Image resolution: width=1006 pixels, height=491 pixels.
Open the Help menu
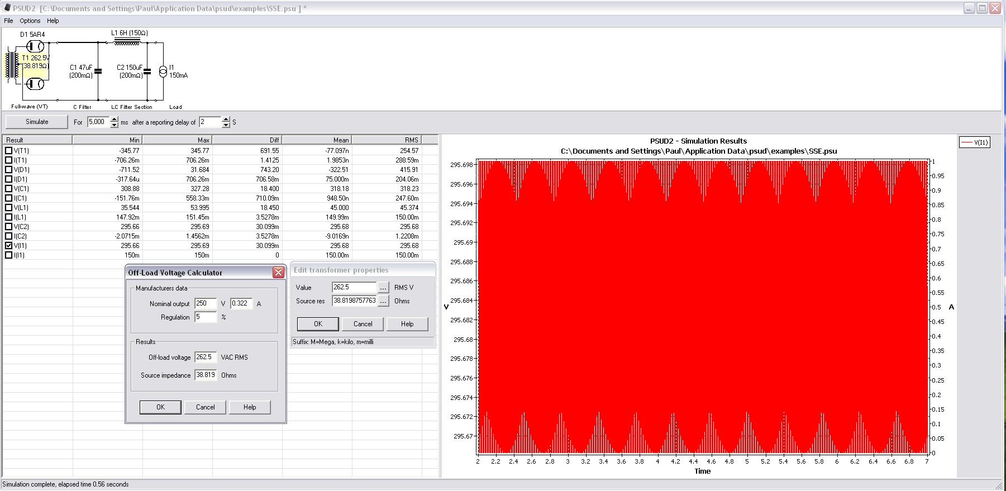pyautogui.click(x=53, y=21)
